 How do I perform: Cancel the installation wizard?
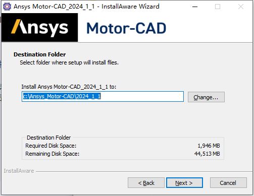point(228,183)
